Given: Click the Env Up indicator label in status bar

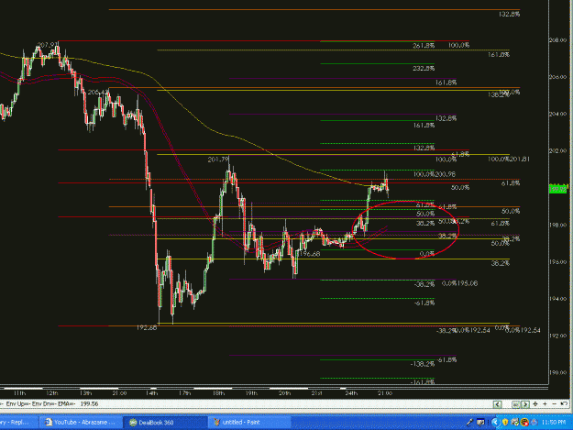Looking at the screenshot, I should click(x=17, y=403).
